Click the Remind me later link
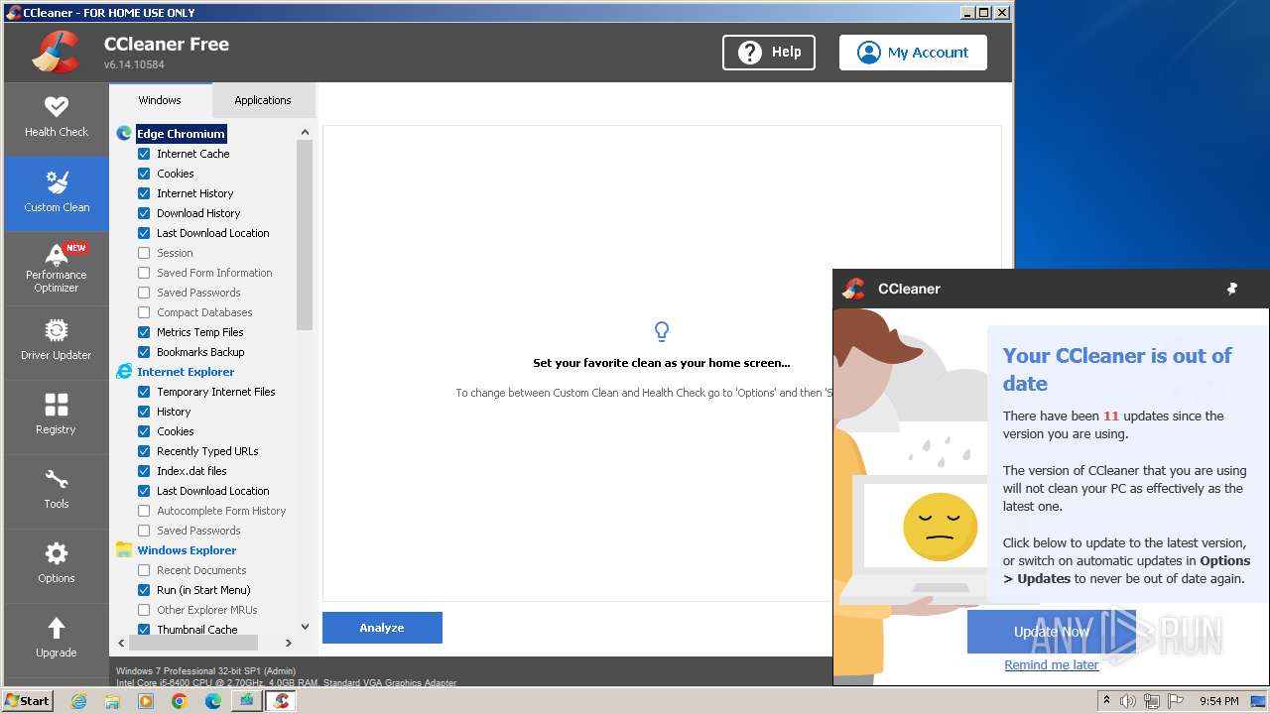 [x=1052, y=664]
